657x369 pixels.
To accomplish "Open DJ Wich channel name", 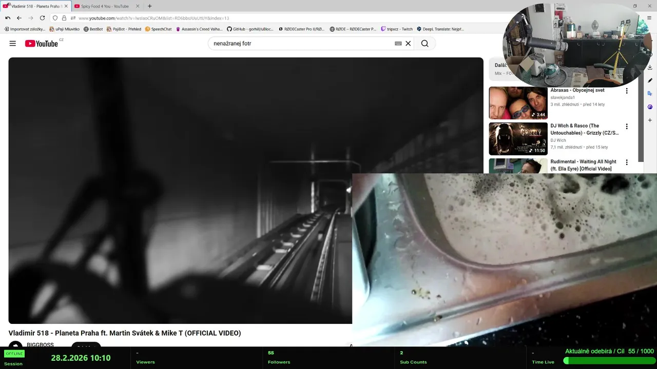I will click(558, 140).
